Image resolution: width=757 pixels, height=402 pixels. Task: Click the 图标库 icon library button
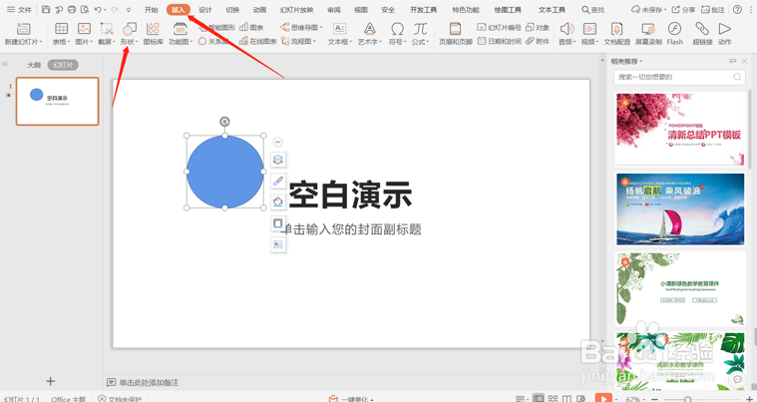[x=153, y=33]
